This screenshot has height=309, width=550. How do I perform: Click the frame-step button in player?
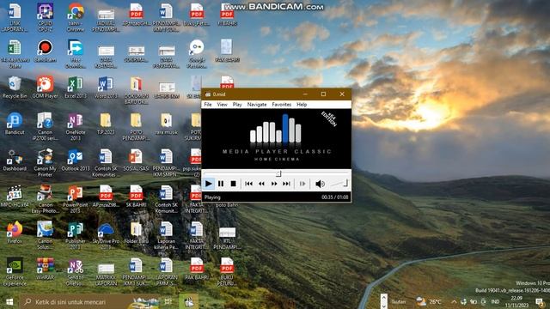pyautogui.click(x=302, y=184)
